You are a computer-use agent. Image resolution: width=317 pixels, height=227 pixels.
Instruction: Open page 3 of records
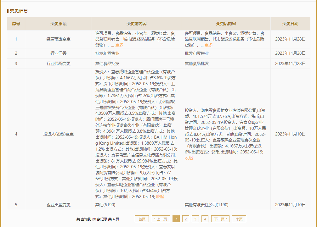pos(195,219)
